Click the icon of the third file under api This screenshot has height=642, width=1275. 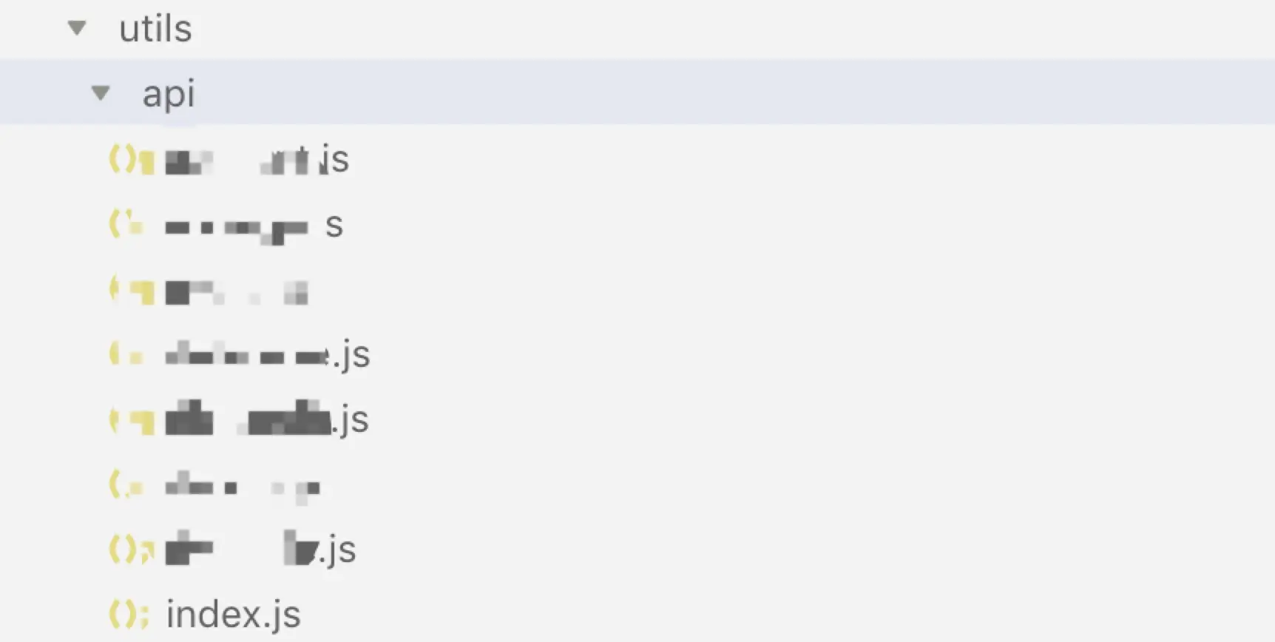pyautogui.click(x=132, y=291)
